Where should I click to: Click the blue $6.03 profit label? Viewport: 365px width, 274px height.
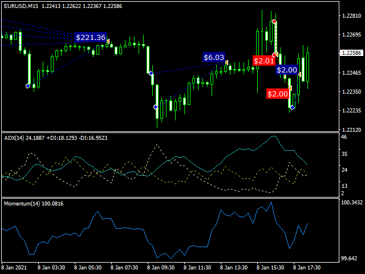coord(214,57)
